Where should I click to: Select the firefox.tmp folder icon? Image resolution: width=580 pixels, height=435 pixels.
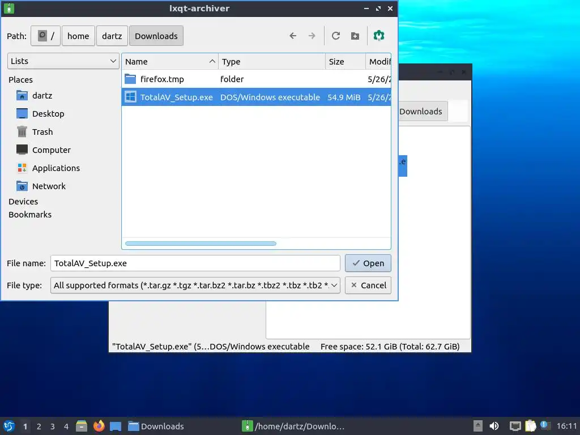click(x=130, y=79)
